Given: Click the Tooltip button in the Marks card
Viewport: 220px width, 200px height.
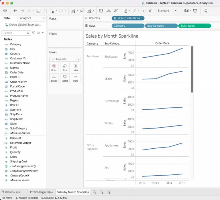Looking at the screenshot, I should click(x=65, y=78).
